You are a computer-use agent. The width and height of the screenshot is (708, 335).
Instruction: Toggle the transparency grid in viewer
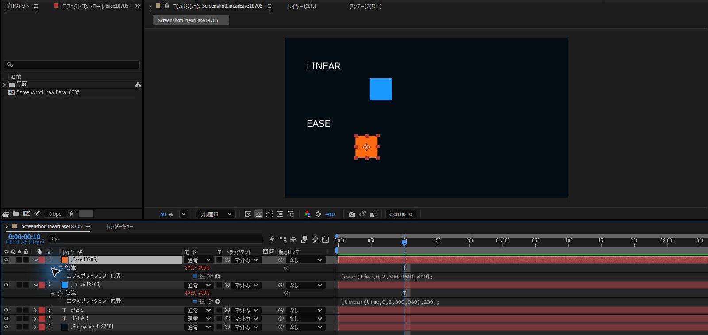click(x=259, y=214)
